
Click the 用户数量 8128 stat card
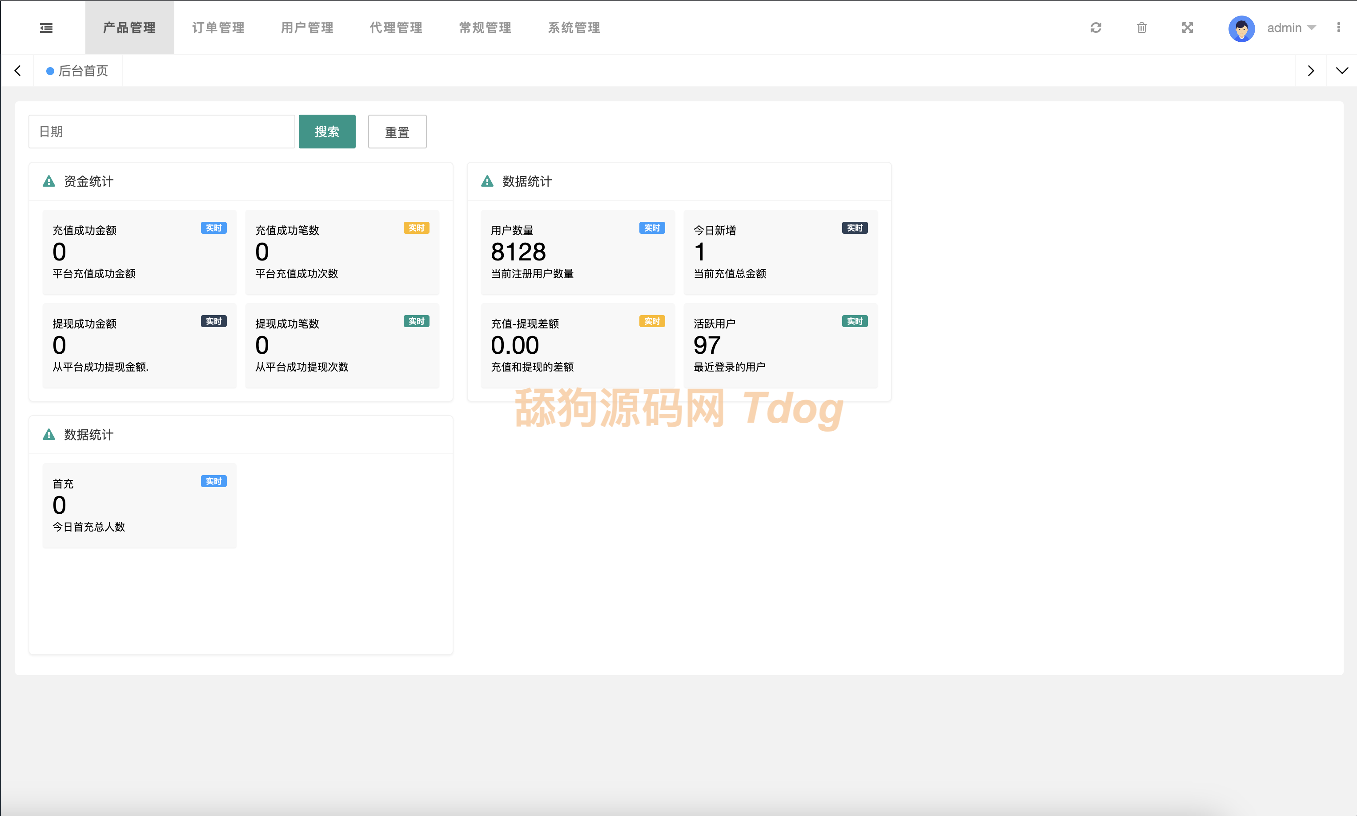[577, 252]
